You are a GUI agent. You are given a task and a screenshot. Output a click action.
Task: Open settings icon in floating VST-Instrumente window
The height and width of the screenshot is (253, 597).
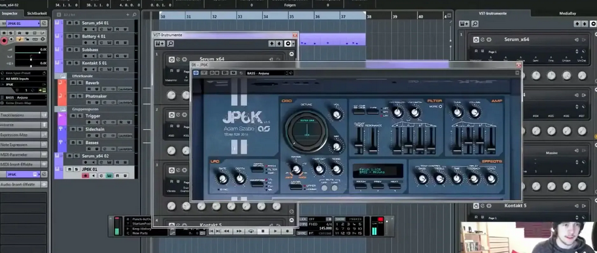tap(288, 44)
